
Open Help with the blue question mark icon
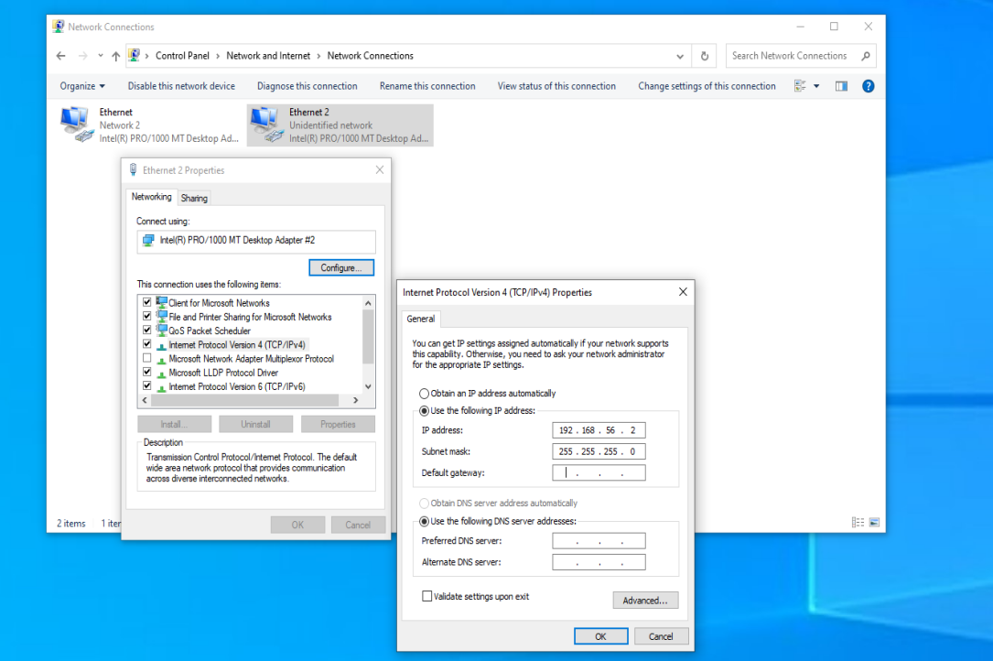pos(867,85)
